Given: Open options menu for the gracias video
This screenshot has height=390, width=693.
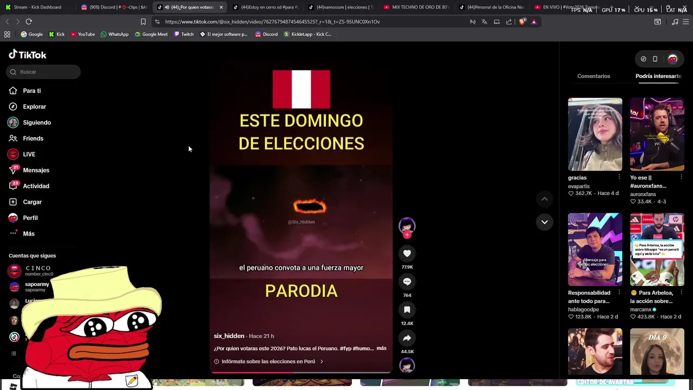Looking at the screenshot, I should click(619, 177).
